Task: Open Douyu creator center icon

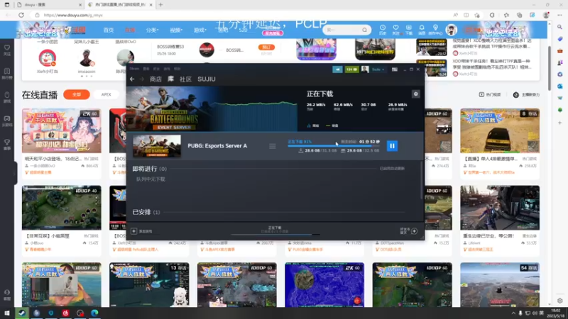Action: (x=435, y=30)
